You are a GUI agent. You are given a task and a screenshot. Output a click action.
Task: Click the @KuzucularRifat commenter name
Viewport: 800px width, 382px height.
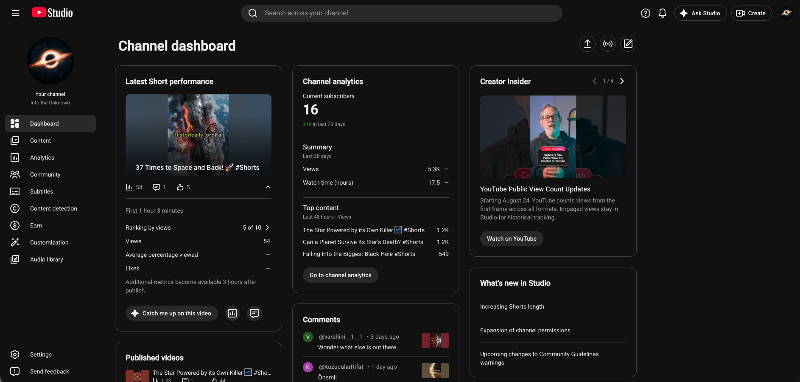(341, 367)
